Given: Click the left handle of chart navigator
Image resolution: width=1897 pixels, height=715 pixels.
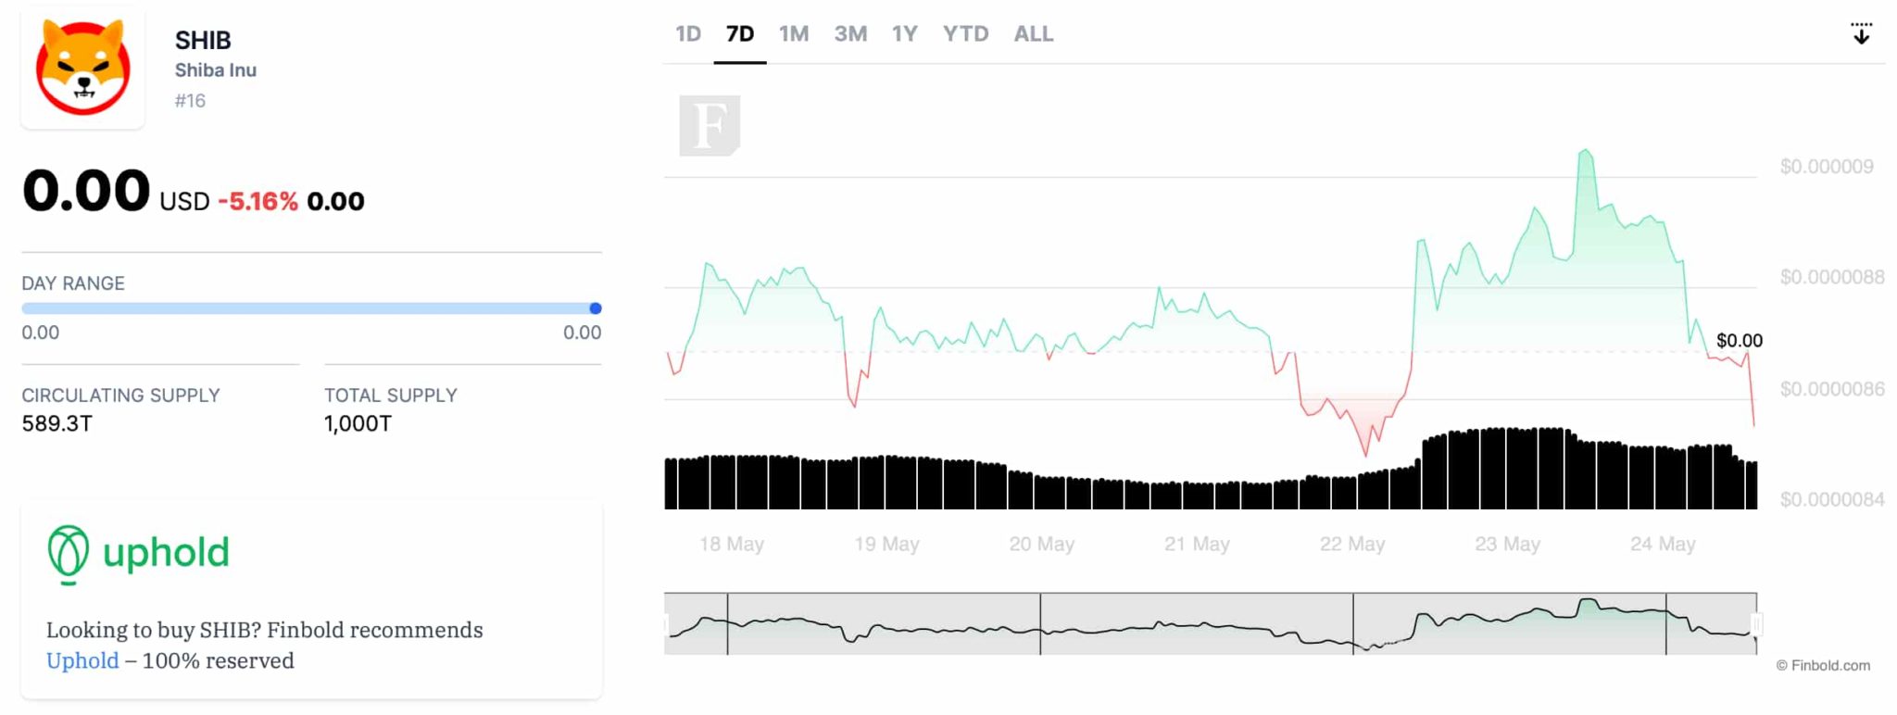Looking at the screenshot, I should 666,623.
